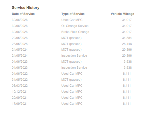164x115 pixels.
Task: Click Used Car MPC entry dated 08/03/2022
Action: [x=72, y=86]
